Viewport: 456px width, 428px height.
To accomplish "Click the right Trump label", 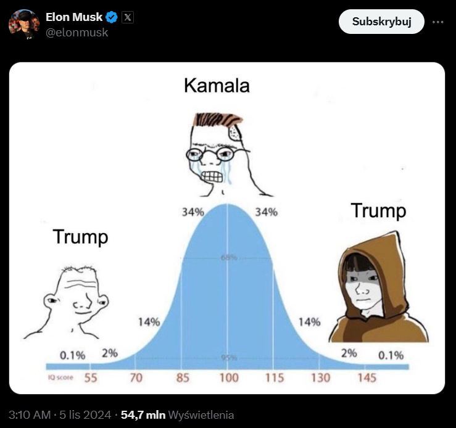I will pyautogui.click(x=378, y=210).
